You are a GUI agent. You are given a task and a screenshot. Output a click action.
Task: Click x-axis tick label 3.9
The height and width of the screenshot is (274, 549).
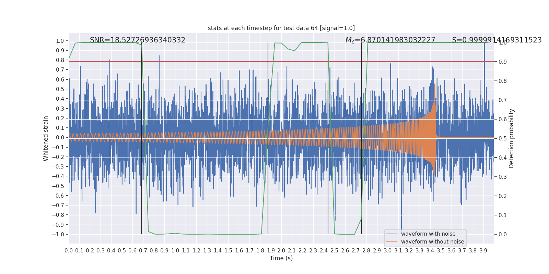483,251
